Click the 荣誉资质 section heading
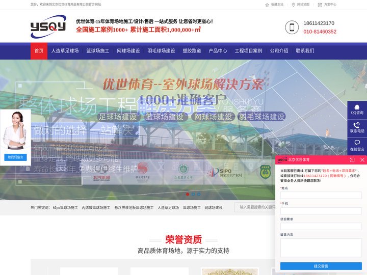This screenshot has height=275, width=367. point(183,239)
